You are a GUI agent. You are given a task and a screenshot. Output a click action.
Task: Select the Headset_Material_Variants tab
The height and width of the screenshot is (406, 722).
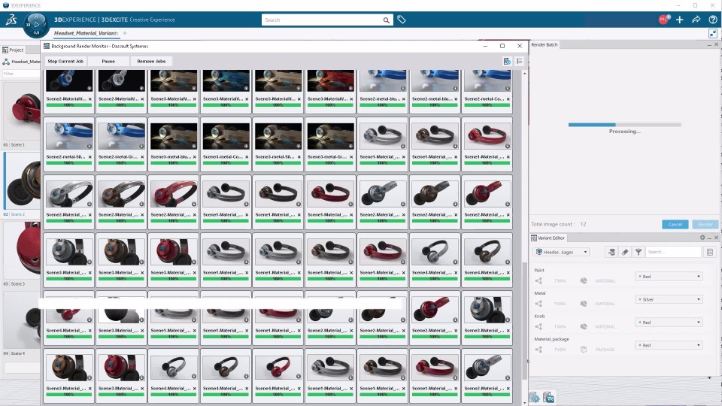point(86,33)
